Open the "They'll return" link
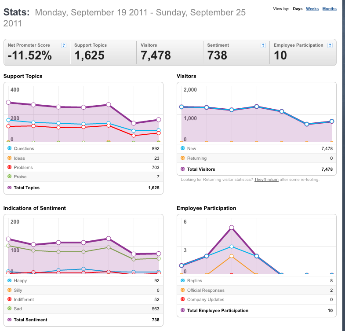 266,180
